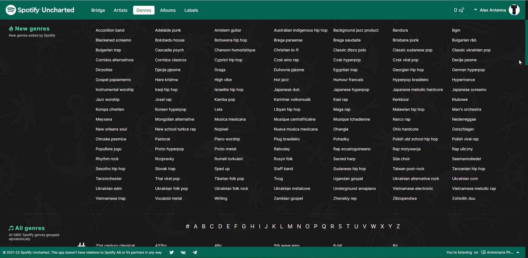Click the Antennaria device icon in footer
Image resolution: width=528 pixels, height=258 pixels.
click(x=483, y=252)
